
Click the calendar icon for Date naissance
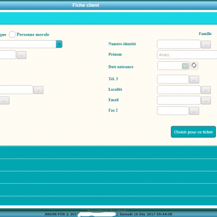coord(185,66)
